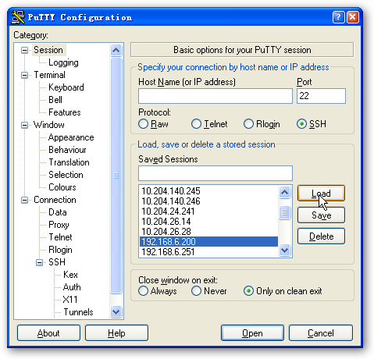The image size is (374, 359).
Task: Open the Tunnels category
Action: click(78, 312)
